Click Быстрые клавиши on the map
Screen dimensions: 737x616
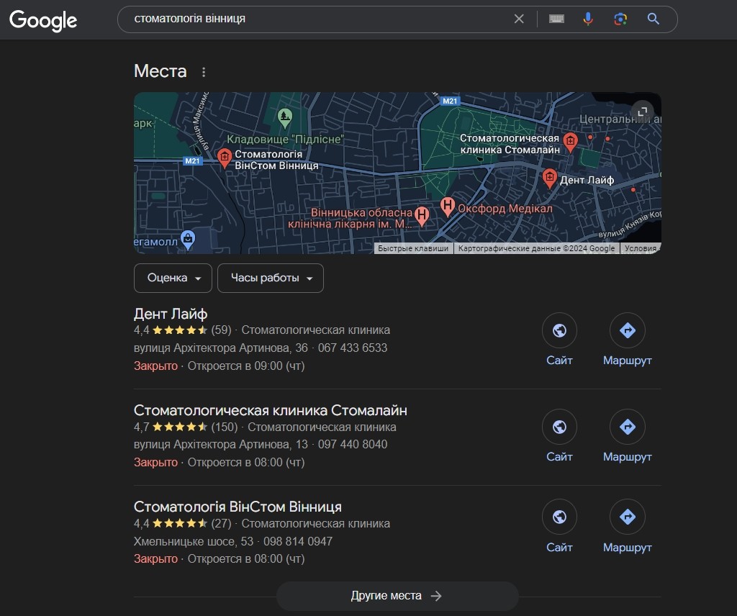(413, 248)
